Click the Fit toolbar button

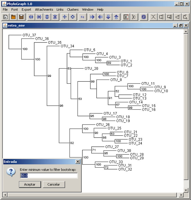[x=82, y=17]
